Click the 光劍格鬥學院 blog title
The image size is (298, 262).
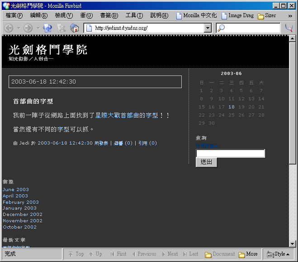(48, 50)
